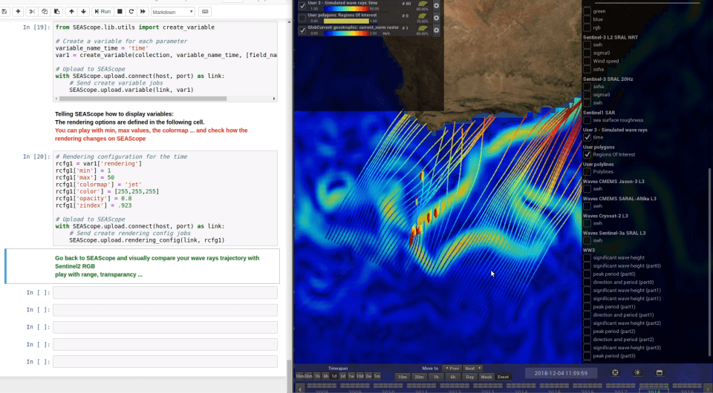Click the cut cell scissors icon
The height and width of the screenshot is (393, 713).
click(33, 12)
